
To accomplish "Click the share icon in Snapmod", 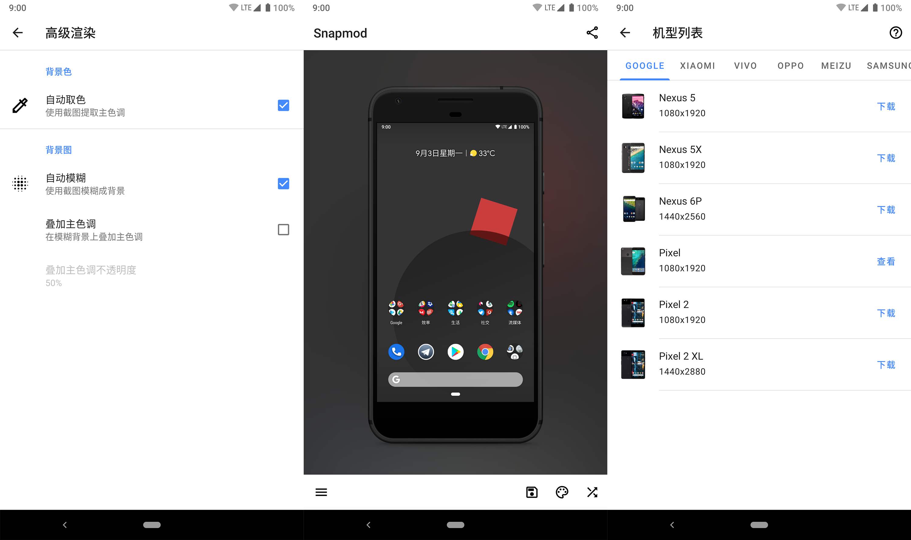I will pyautogui.click(x=592, y=32).
